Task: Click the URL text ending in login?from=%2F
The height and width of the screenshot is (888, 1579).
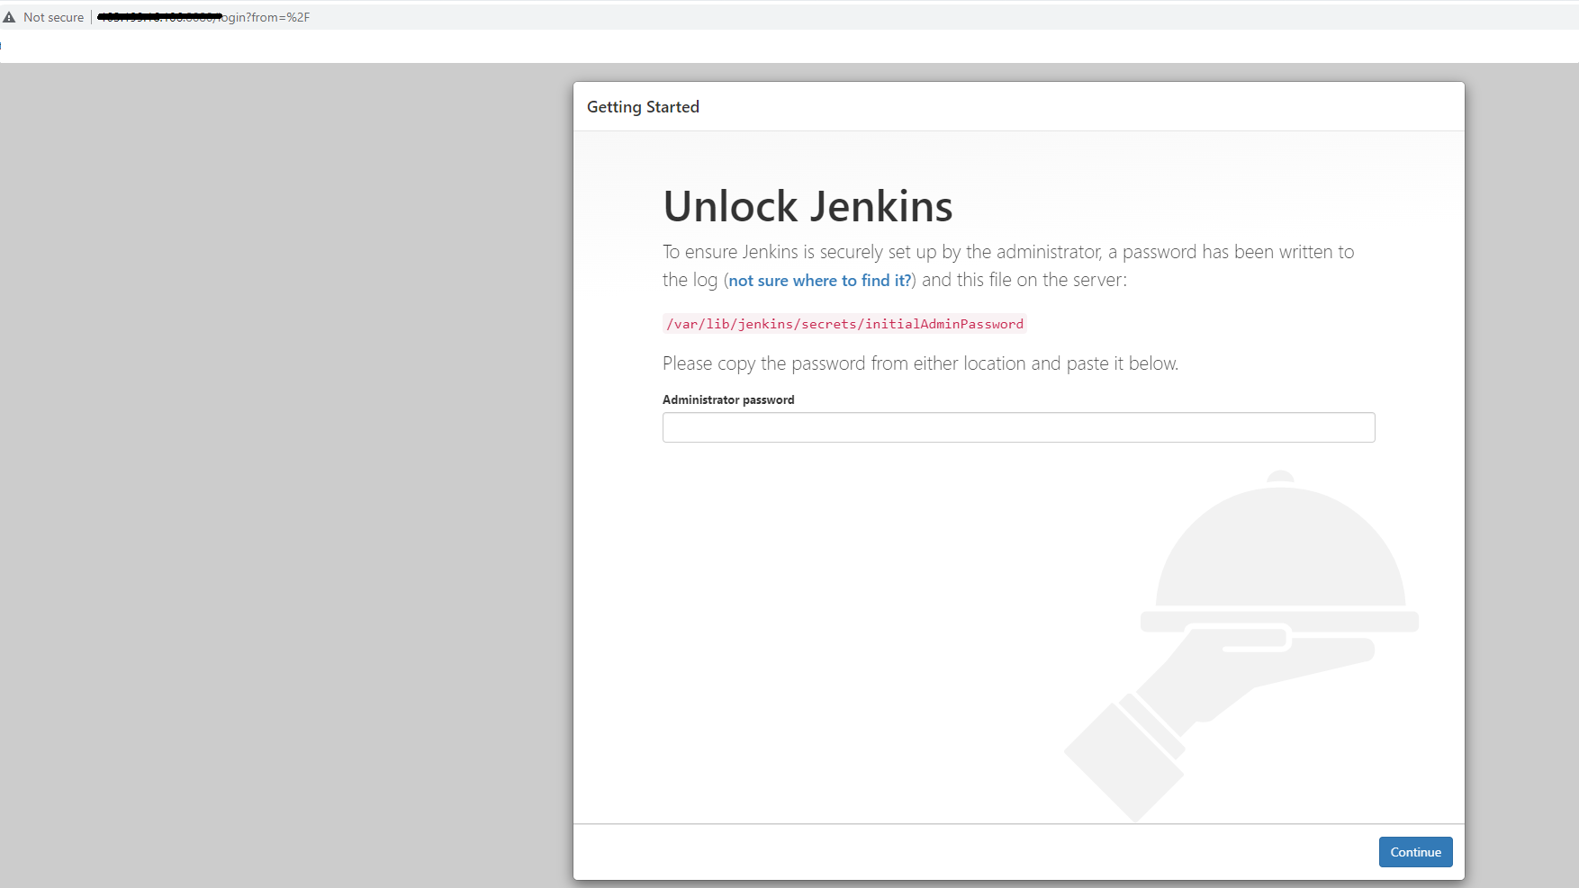Action: [x=203, y=17]
